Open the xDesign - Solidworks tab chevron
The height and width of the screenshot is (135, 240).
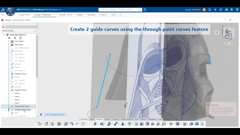pyautogui.click(x=53, y=15)
